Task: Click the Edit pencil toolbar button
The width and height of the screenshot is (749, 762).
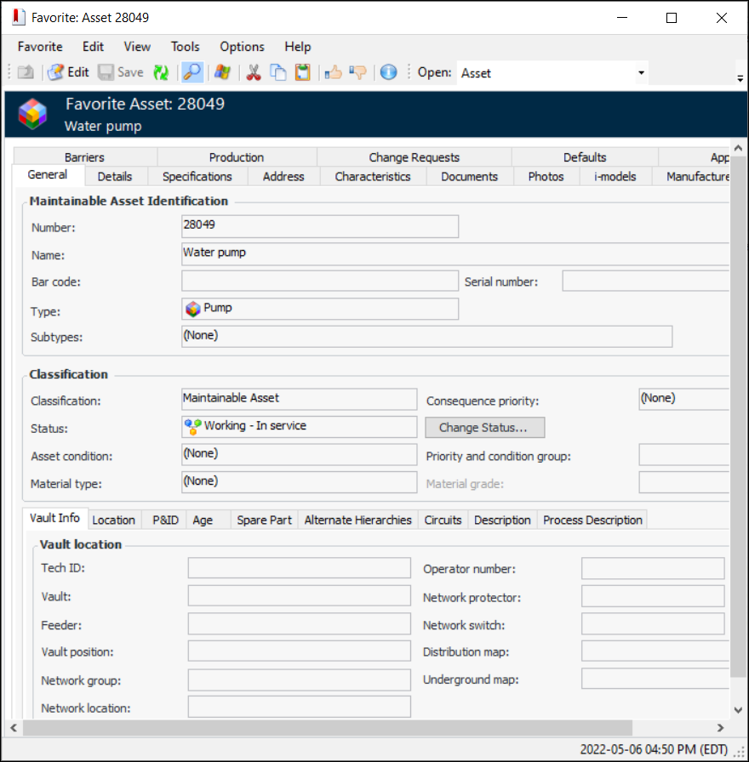Action: (x=68, y=73)
